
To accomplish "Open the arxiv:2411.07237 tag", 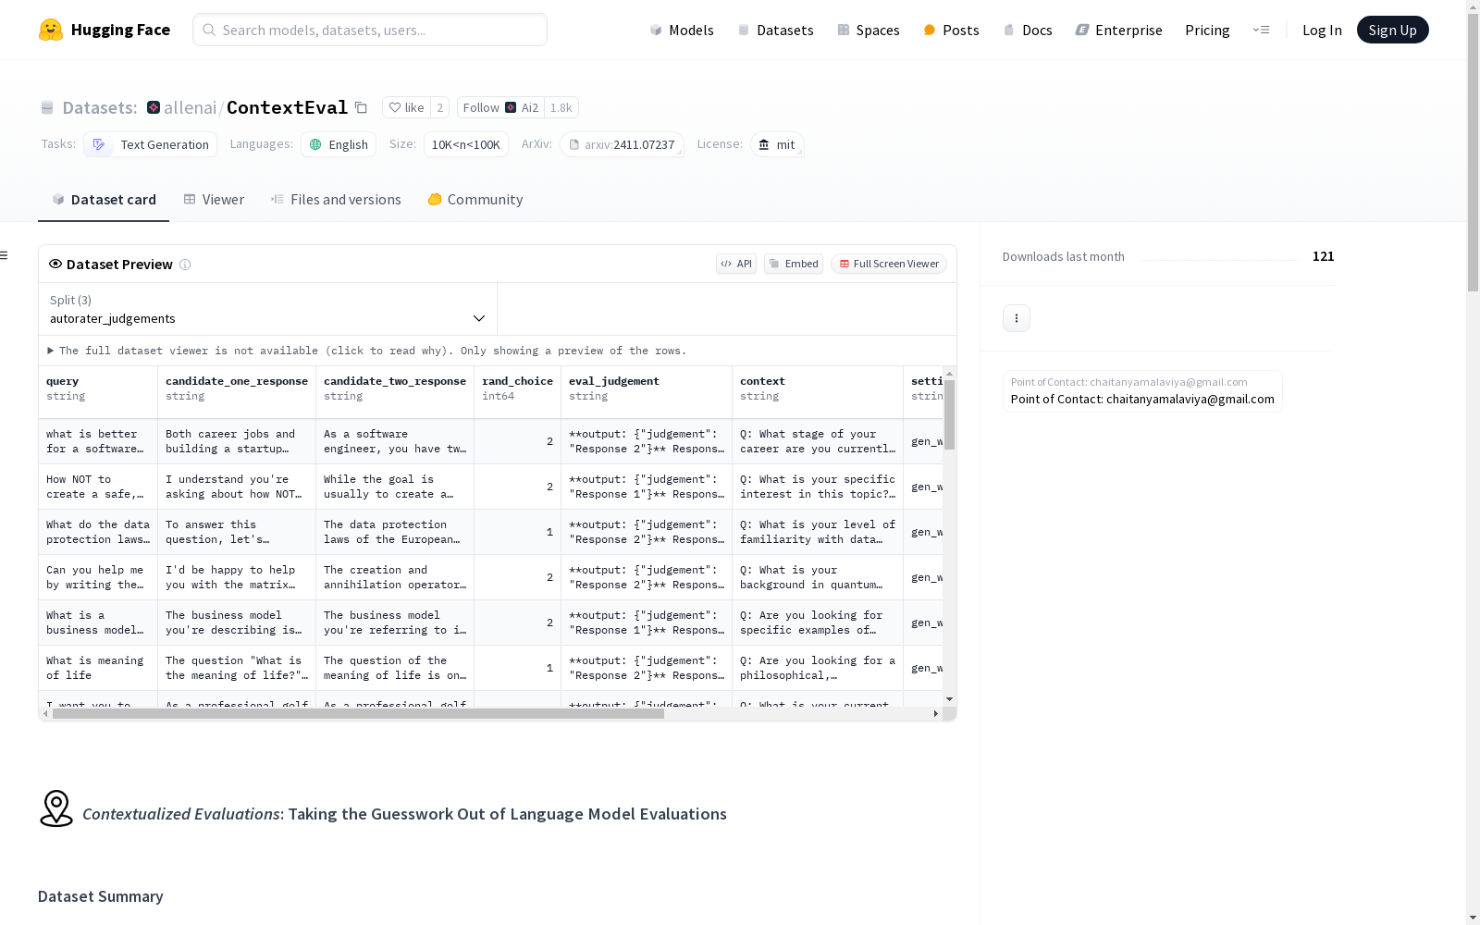I will 622,144.
